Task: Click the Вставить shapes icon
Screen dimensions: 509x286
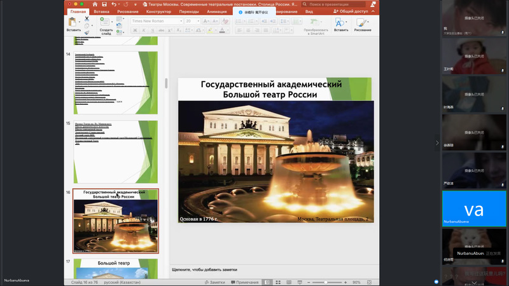Action: [x=340, y=23]
